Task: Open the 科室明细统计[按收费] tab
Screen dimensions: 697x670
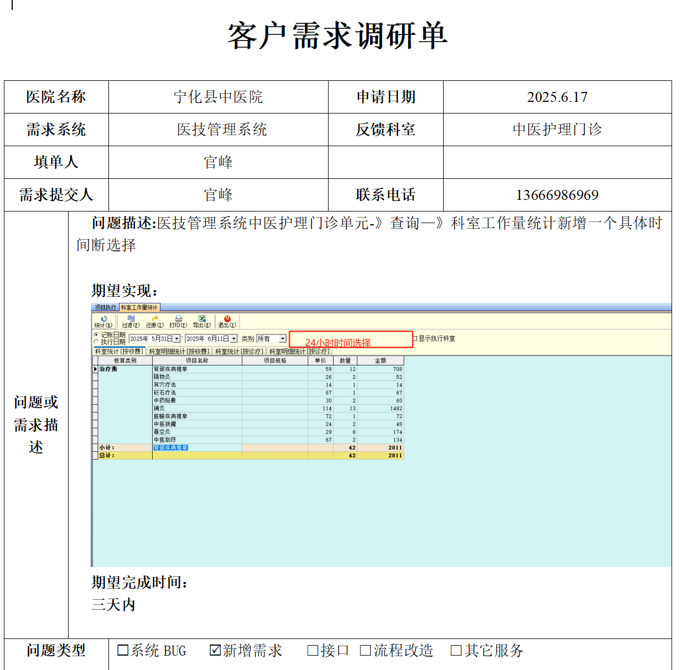Action: click(179, 352)
